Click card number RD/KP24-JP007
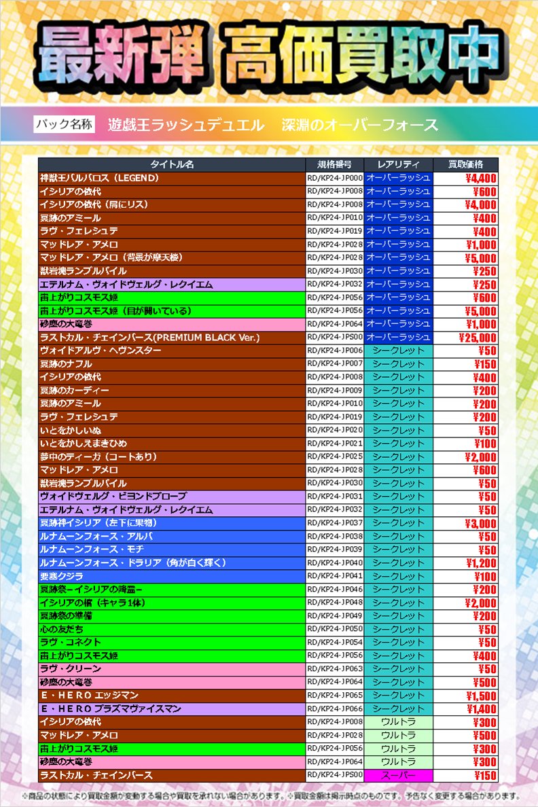Image resolution: width=538 pixels, height=807 pixels. [x=335, y=364]
